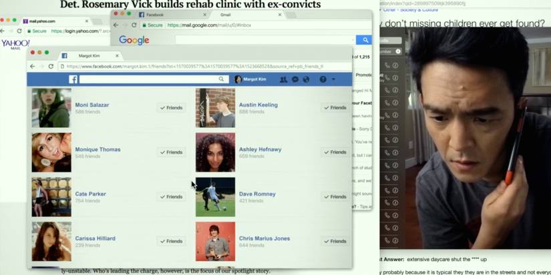Toggle Friends status for Moni Salazar
The width and height of the screenshot is (551, 275).
(172, 107)
